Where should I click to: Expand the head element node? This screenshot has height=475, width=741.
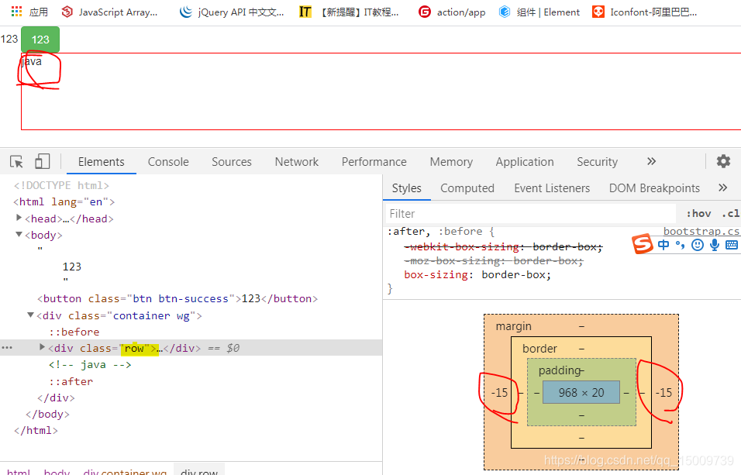pyautogui.click(x=19, y=218)
